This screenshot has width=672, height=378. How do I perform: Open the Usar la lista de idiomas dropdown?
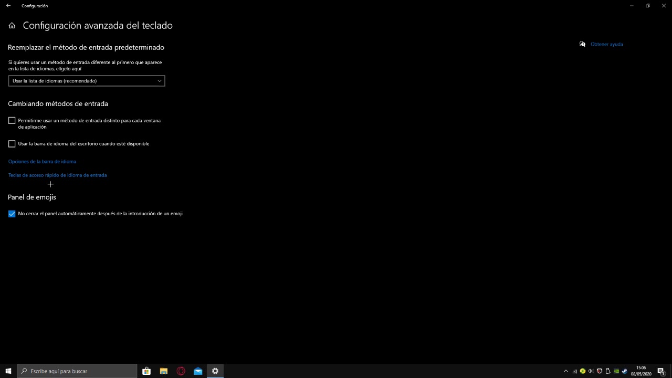pos(87,81)
